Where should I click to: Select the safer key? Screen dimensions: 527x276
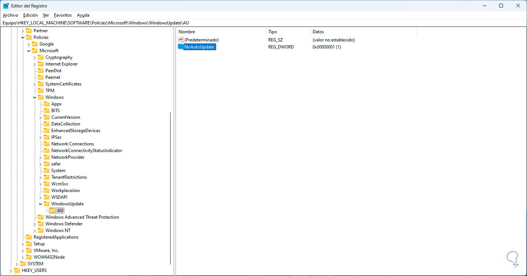tap(56, 164)
